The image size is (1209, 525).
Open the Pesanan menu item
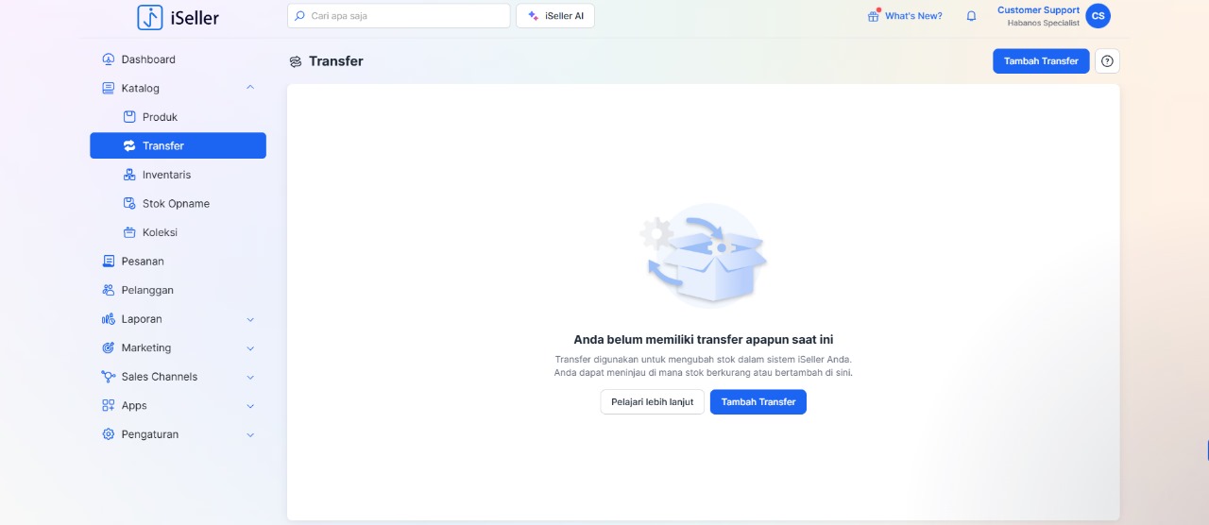pos(143,262)
